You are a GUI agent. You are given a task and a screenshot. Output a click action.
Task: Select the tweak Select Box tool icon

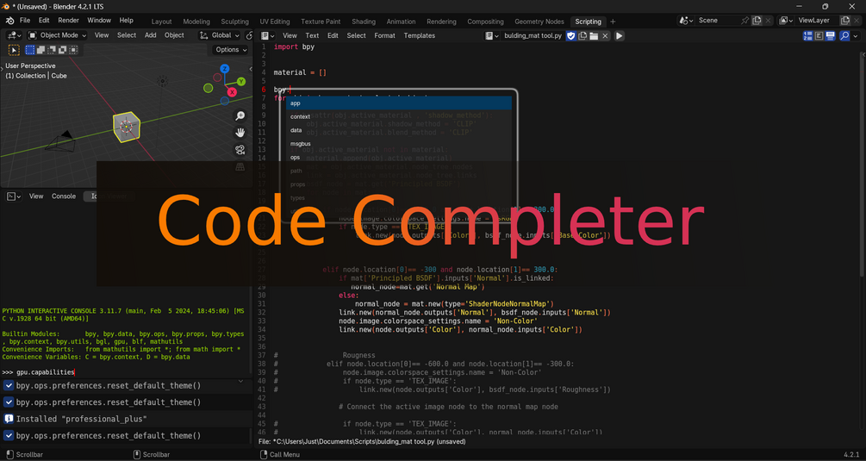click(14, 50)
